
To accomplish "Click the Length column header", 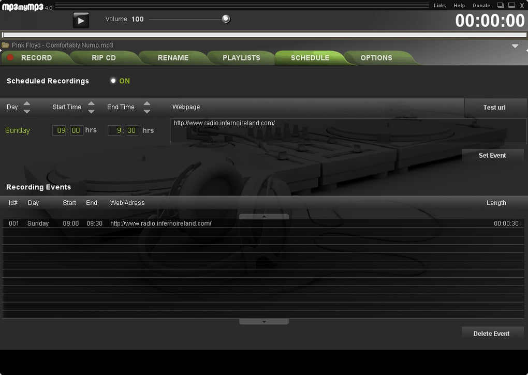I will click(496, 203).
